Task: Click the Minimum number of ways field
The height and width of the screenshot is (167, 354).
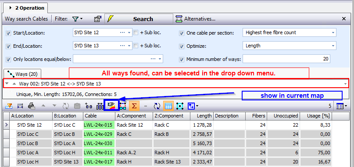Action: [286, 59]
